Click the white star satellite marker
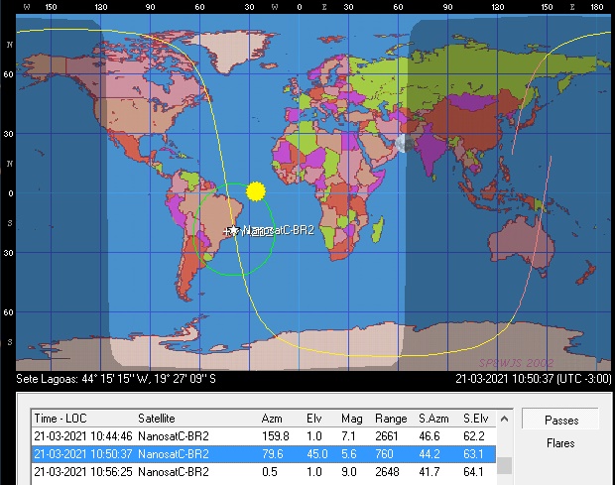615x485 pixels. [x=234, y=231]
